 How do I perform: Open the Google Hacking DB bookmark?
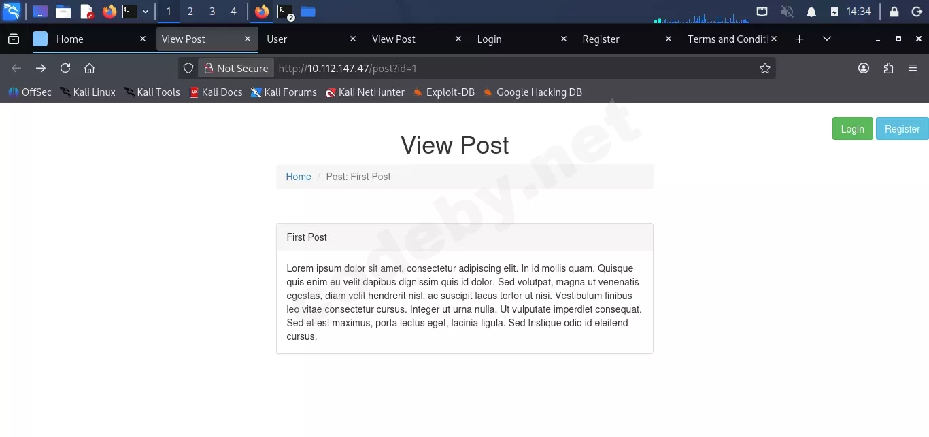(533, 92)
